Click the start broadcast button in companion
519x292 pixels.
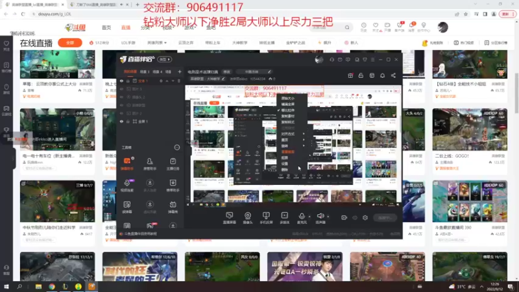385,217
